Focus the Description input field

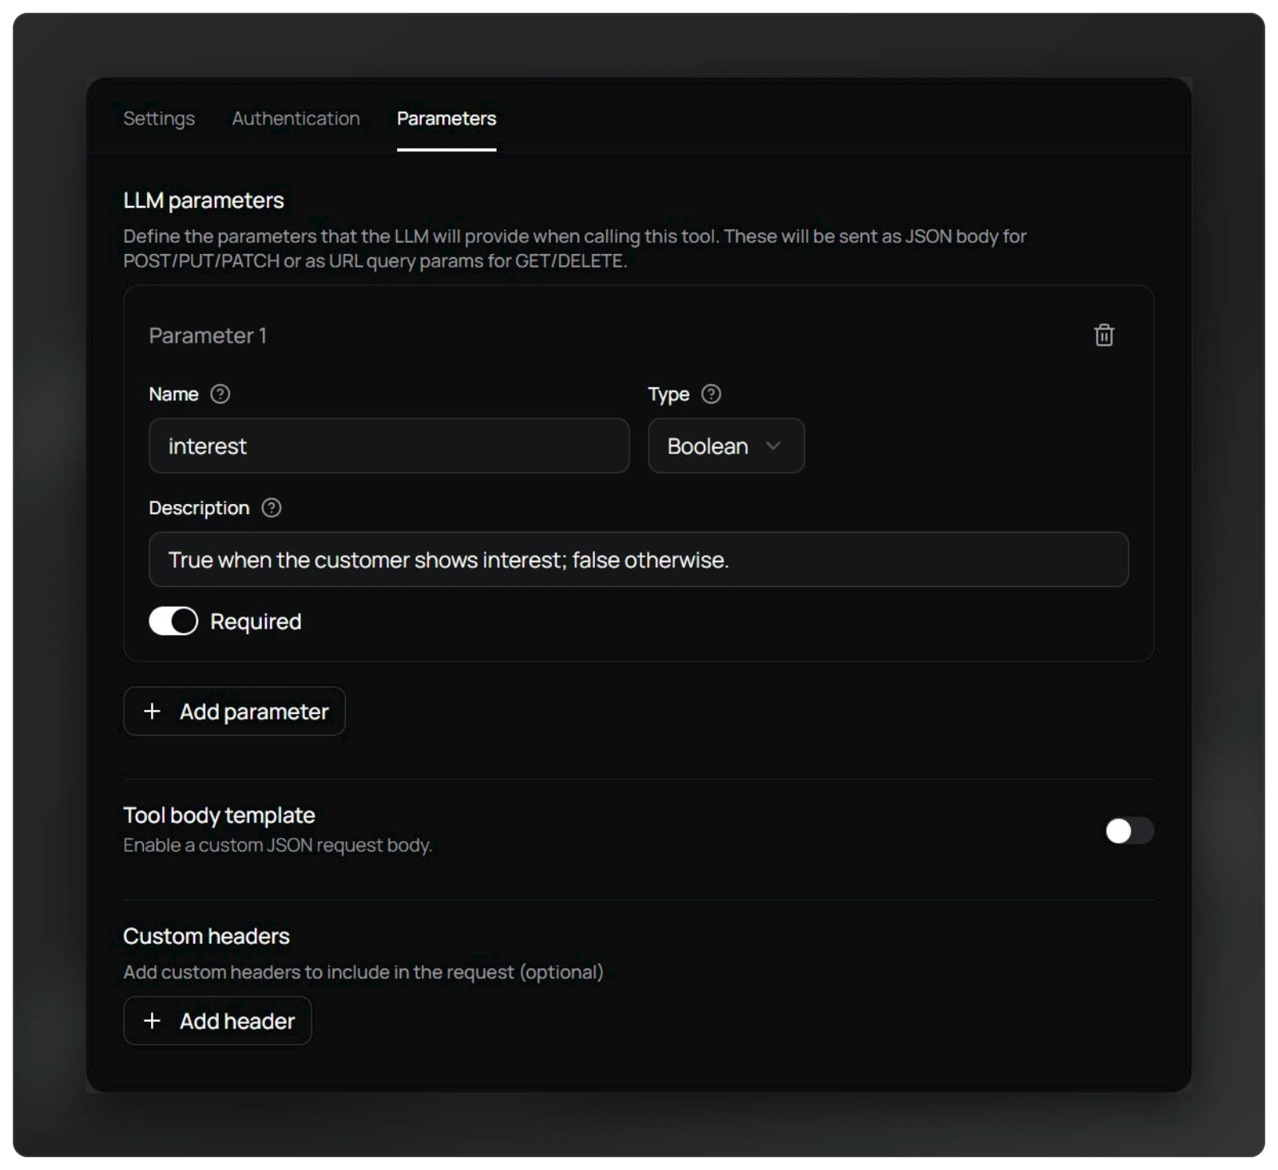click(x=638, y=559)
